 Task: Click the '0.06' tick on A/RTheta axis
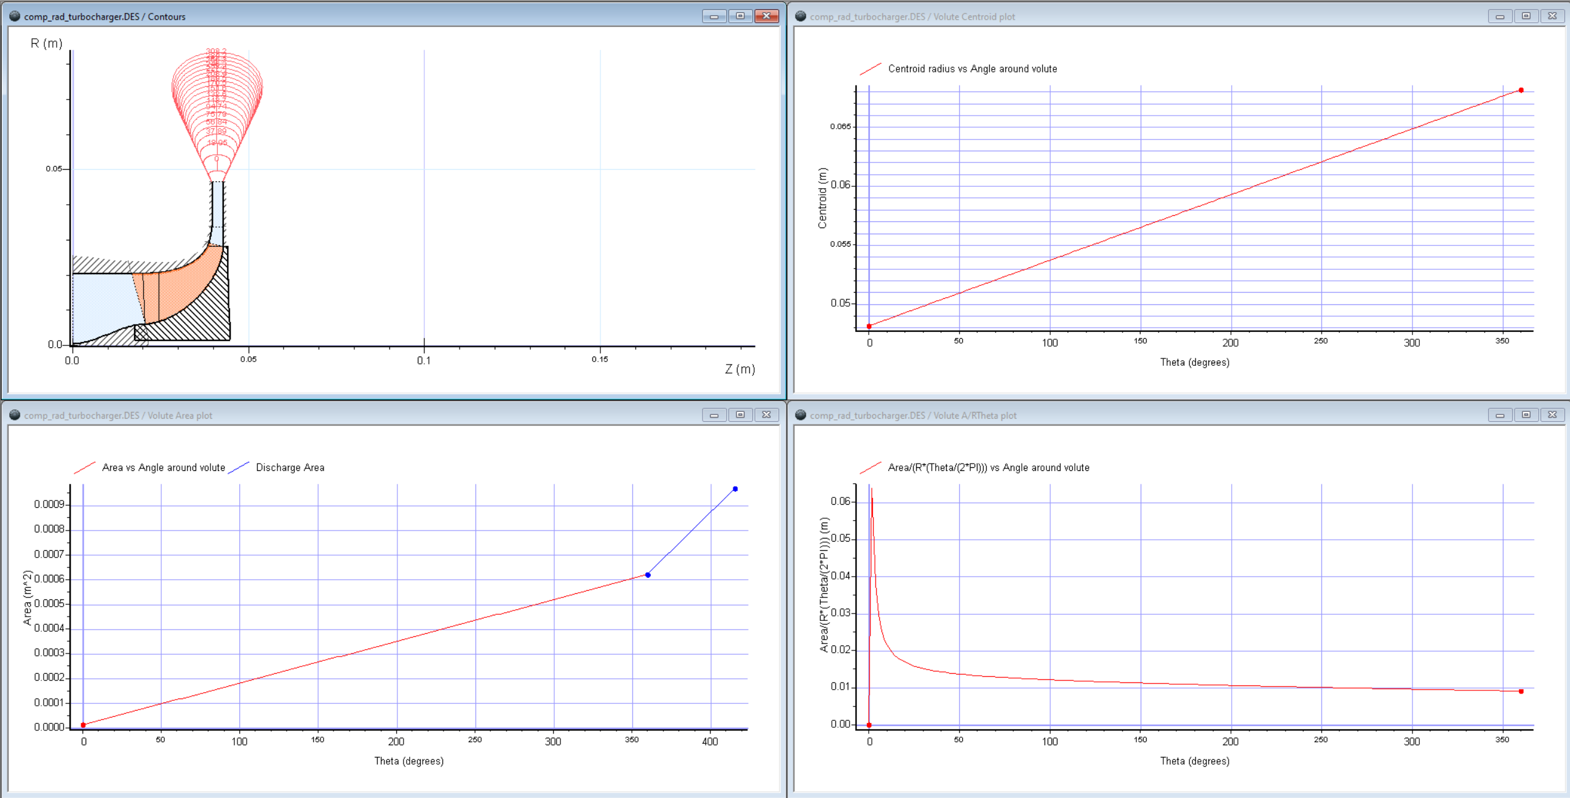click(840, 501)
